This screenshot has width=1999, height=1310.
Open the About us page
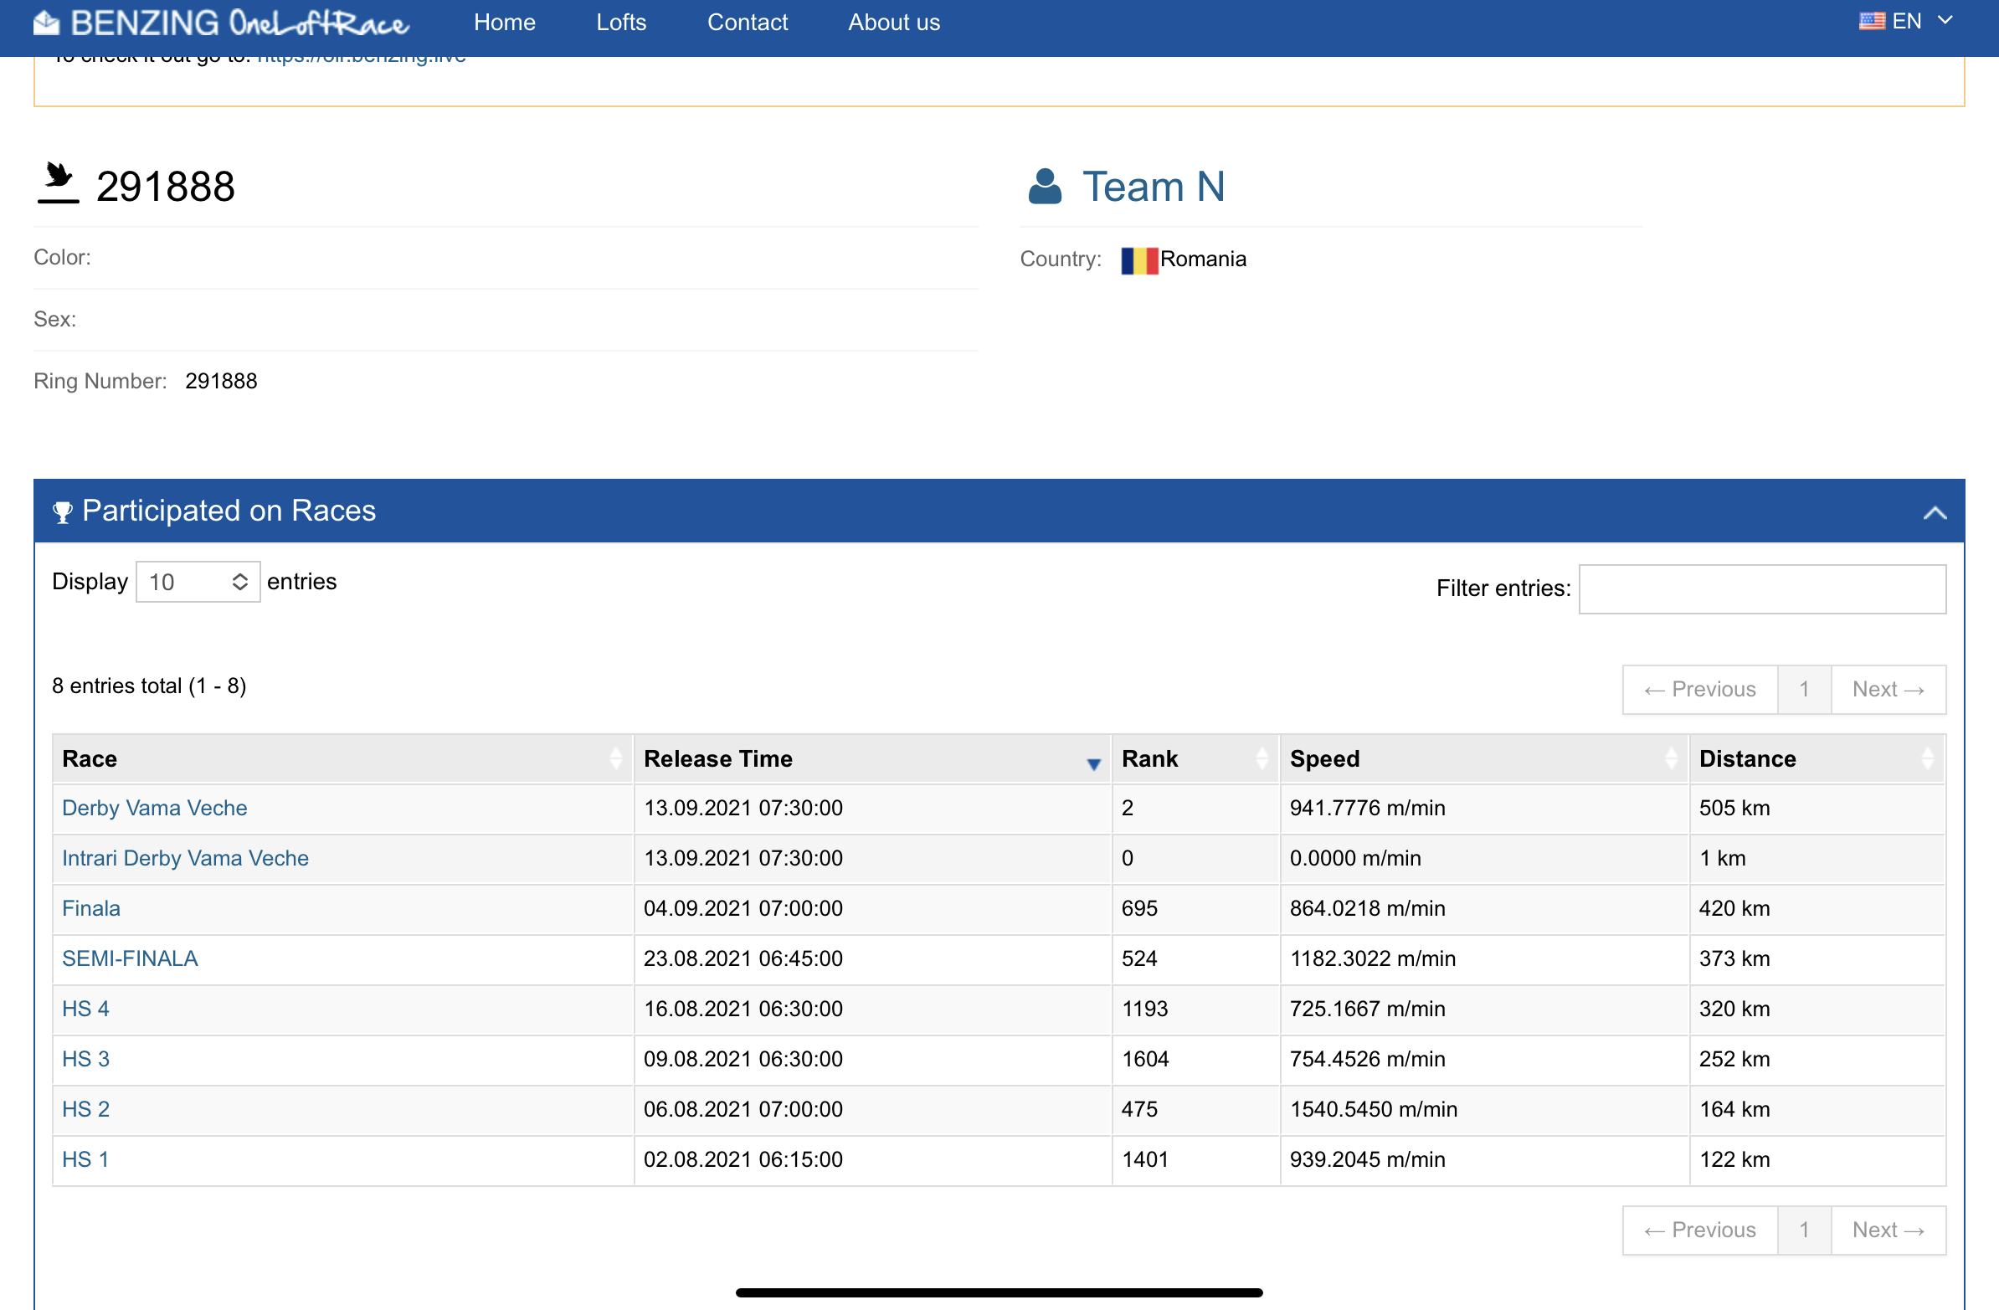click(894, 23)
